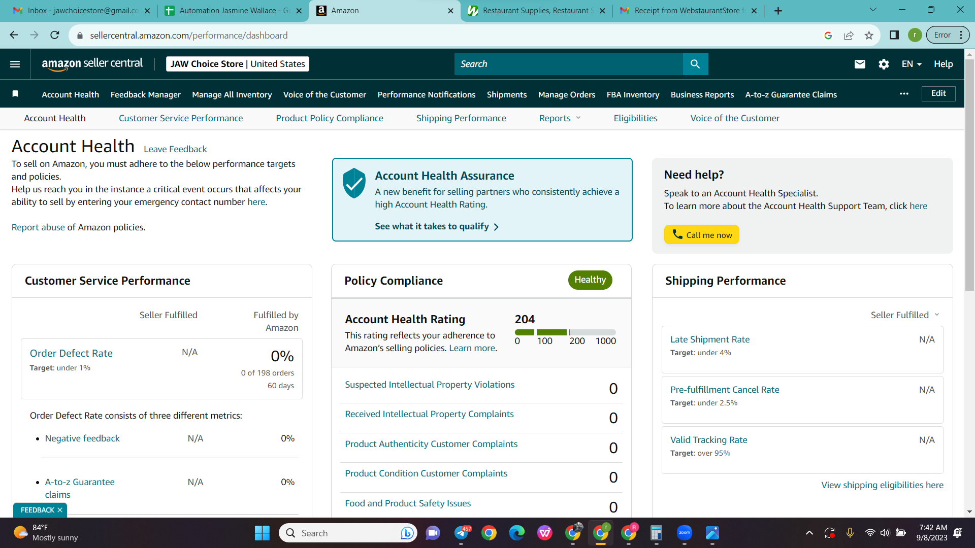Image resolution: width=975 pixels, height=548 pixels.
Task: Click the Account Health Assurance shield icon
Action: (x=354, y=183)
